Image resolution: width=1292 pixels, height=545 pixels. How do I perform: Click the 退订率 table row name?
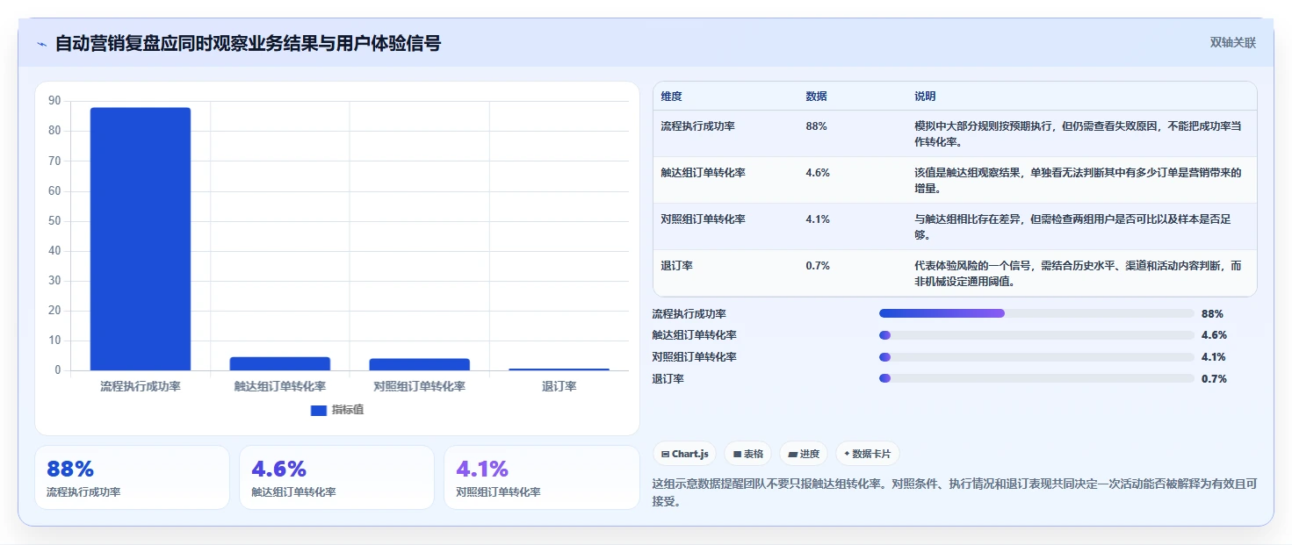click(677, 265)
